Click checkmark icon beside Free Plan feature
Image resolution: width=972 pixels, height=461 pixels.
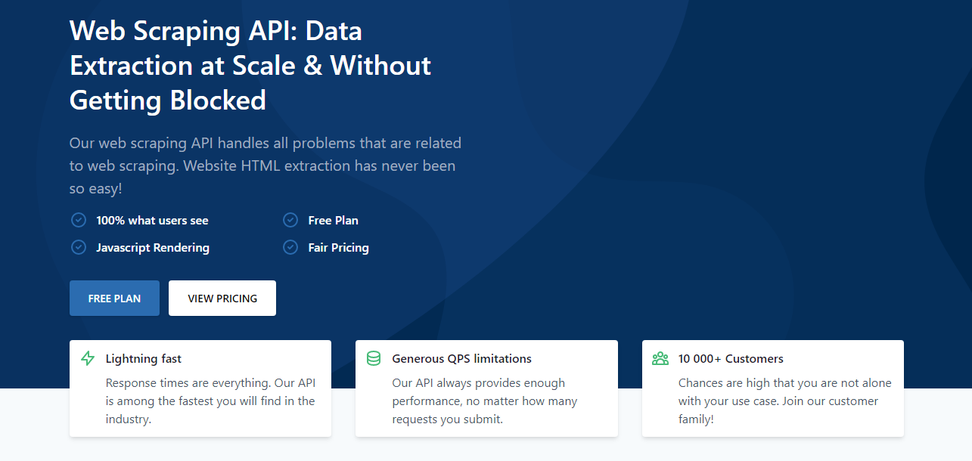[290, 220]
